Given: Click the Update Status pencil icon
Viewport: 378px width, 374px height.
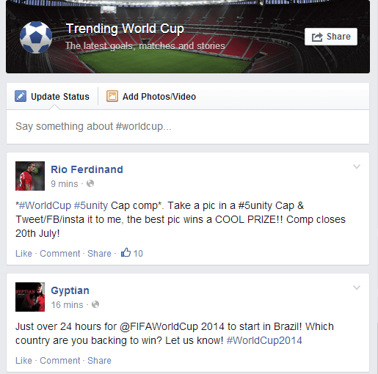Looking at the screenshot, I should (21, 96).
